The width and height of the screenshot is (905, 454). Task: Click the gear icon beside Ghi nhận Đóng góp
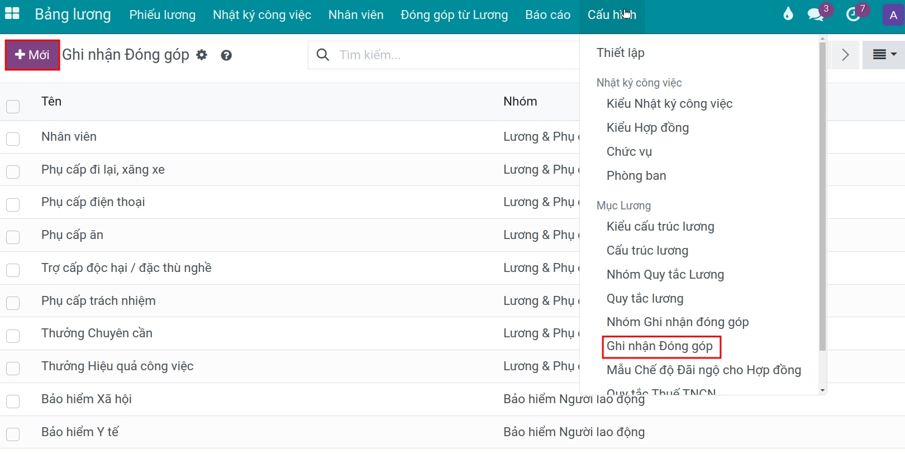[x=202, y=55]
